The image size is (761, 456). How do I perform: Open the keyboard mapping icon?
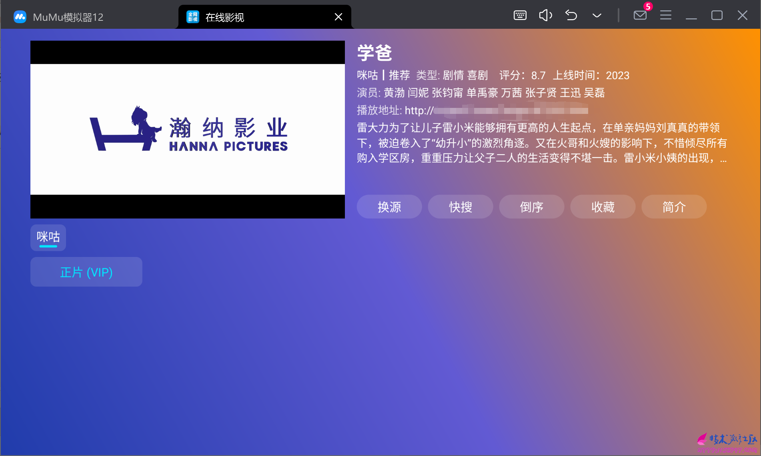[x=520, y=16]
